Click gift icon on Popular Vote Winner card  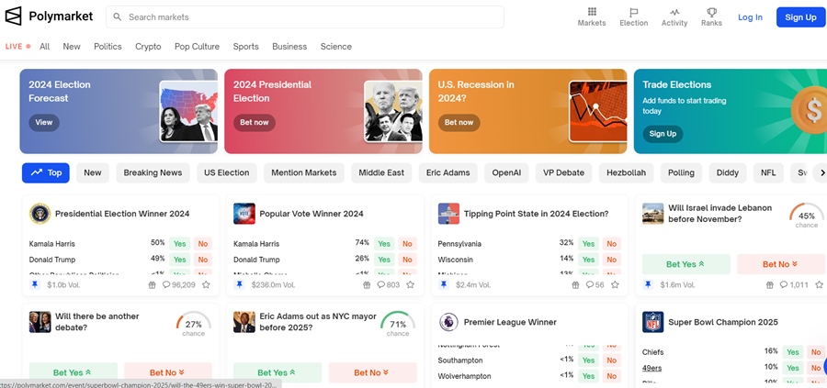point(367,285)
